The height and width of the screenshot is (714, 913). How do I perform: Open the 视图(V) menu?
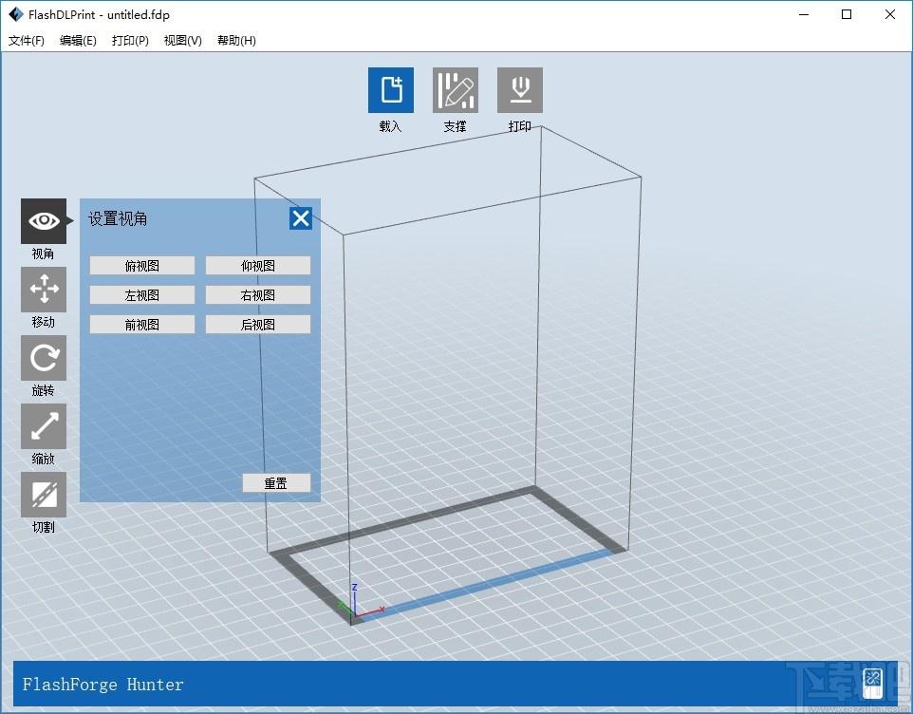(x=183, y=40)
